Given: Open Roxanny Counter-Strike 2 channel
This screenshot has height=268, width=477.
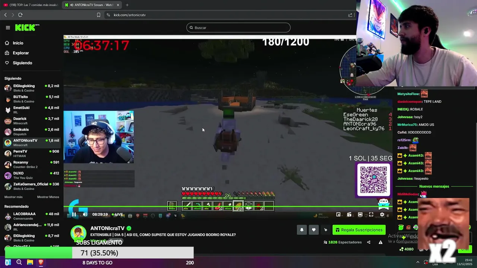Looking at the screenshot, I should [32, 165].
